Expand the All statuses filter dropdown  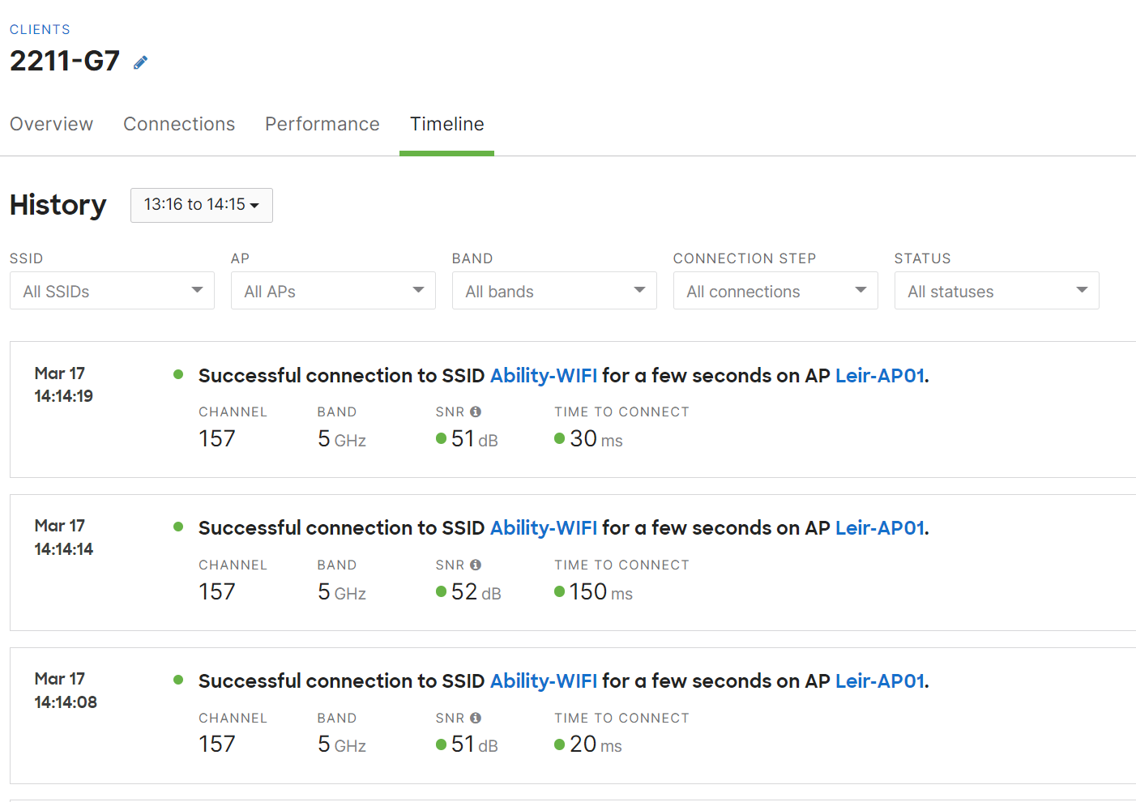(997, 291)
